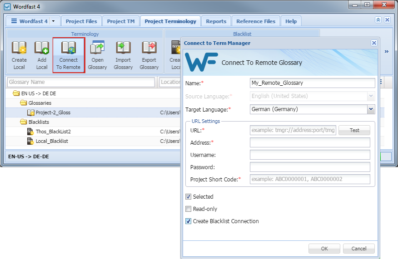The height and width of the screenshot is (259, 398).
Task: Click the Name field with My_Remote_Glossary
Action: coord(313,83)
